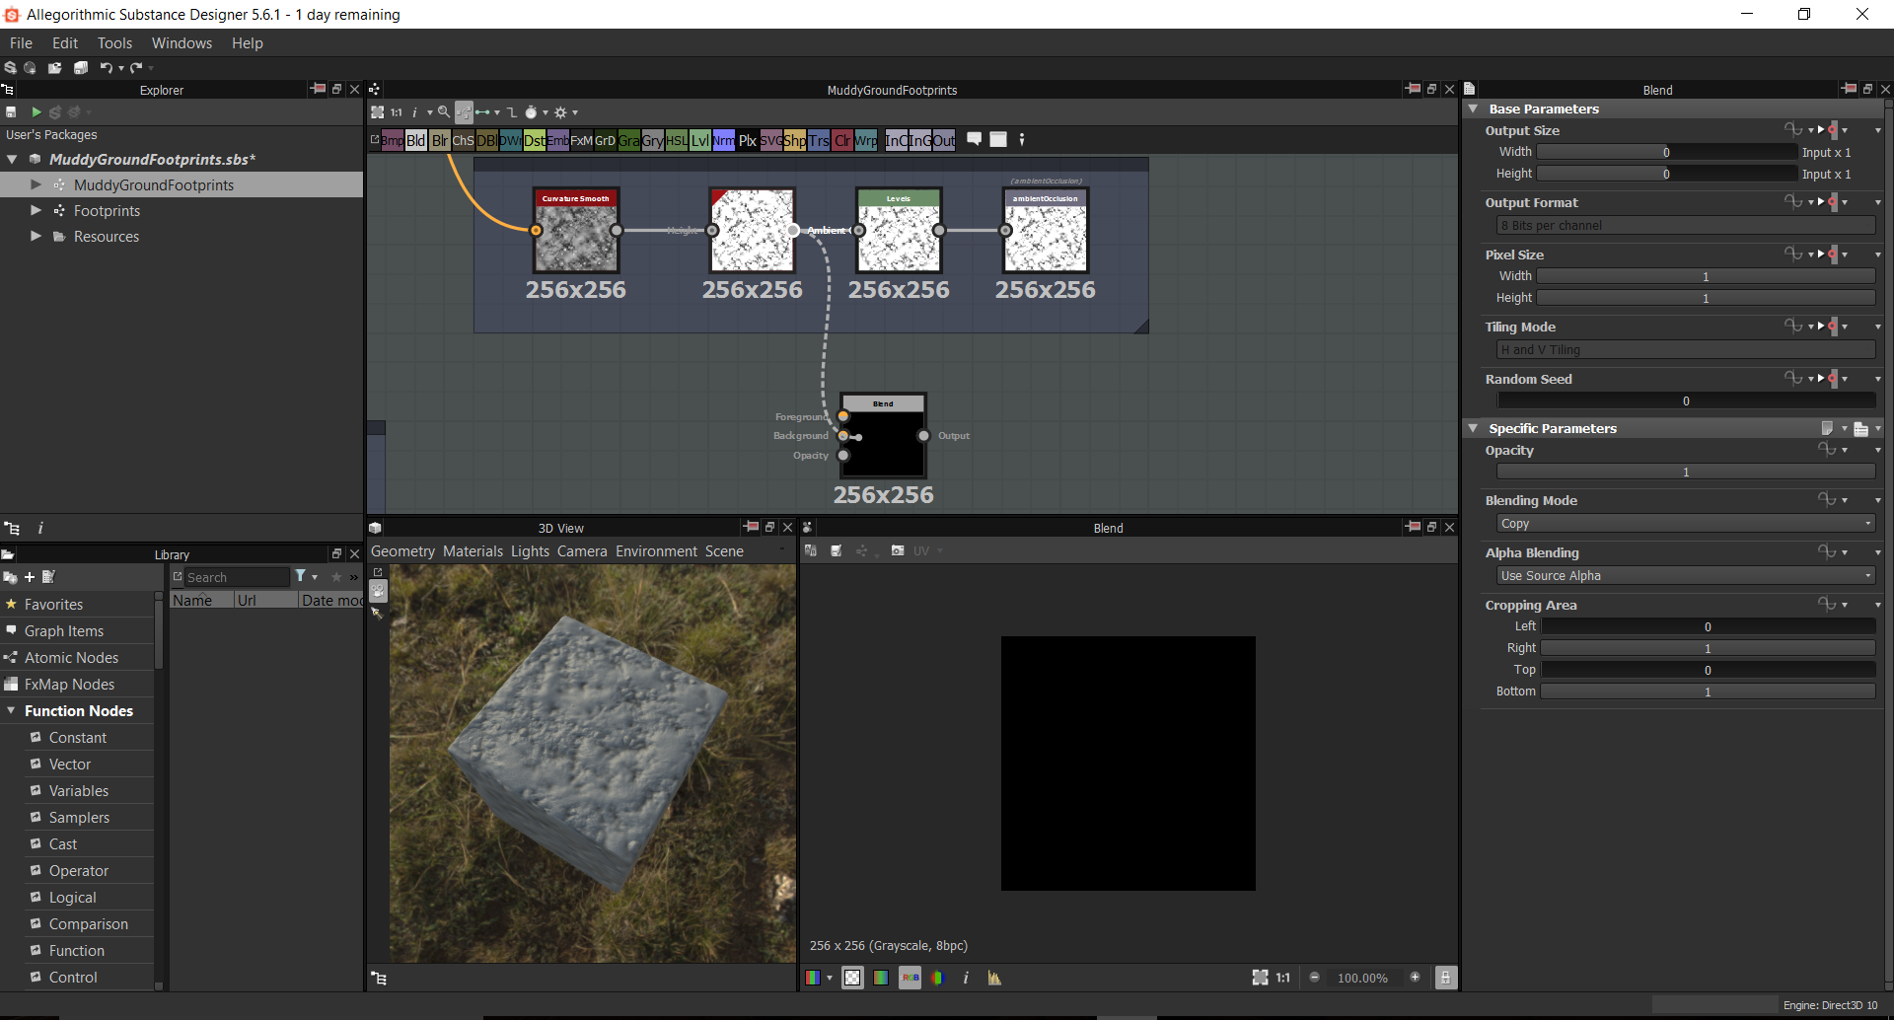Click the histogram icon in 2D view
Screen dimensions: 1894x1020
pyautogui.click(x=994, y=978)
